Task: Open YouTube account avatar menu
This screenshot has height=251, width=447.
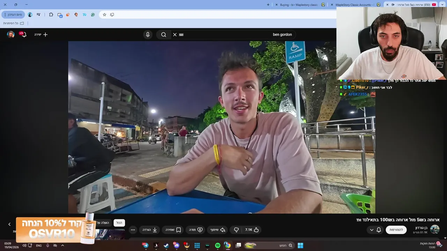Action: point(11,35)
